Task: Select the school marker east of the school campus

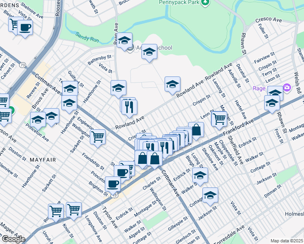Action: [172, 84]
